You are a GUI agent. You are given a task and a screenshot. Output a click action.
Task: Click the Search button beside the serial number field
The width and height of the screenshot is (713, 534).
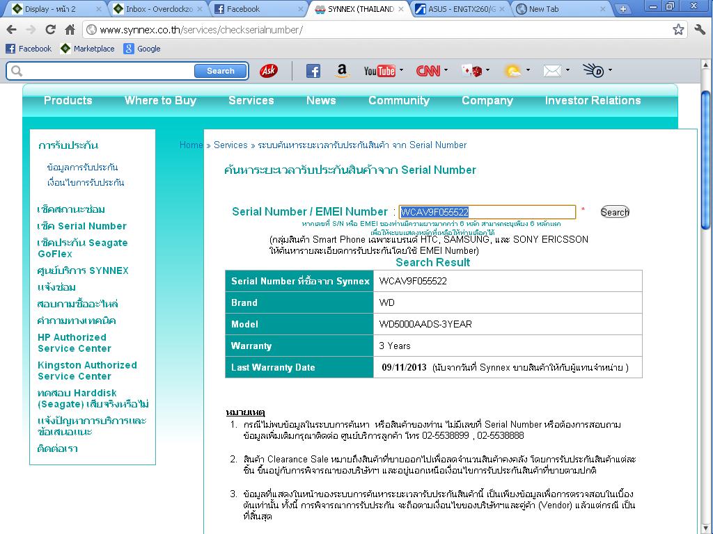coord(615,212)
